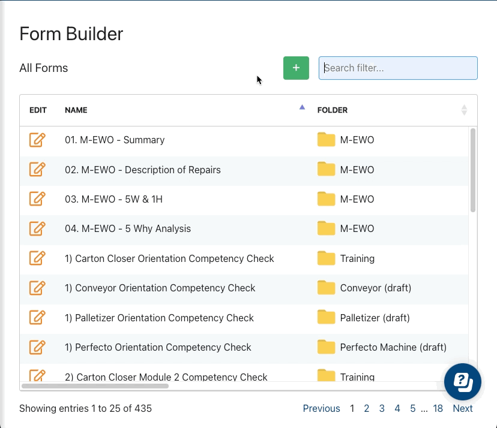497x428 pixels.
Task: Edit the Perfecto Orientation Competency Check form
Action: pyautogui.click(x=38, y=348)
